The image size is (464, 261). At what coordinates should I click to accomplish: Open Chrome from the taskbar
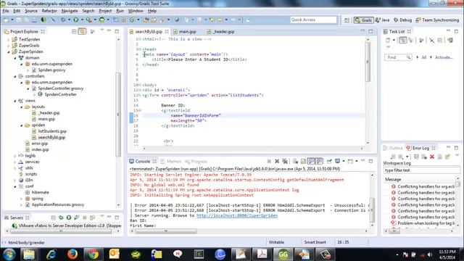point(94,254)
